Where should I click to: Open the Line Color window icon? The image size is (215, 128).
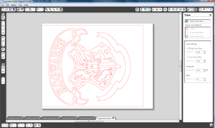tap(153, 9)
